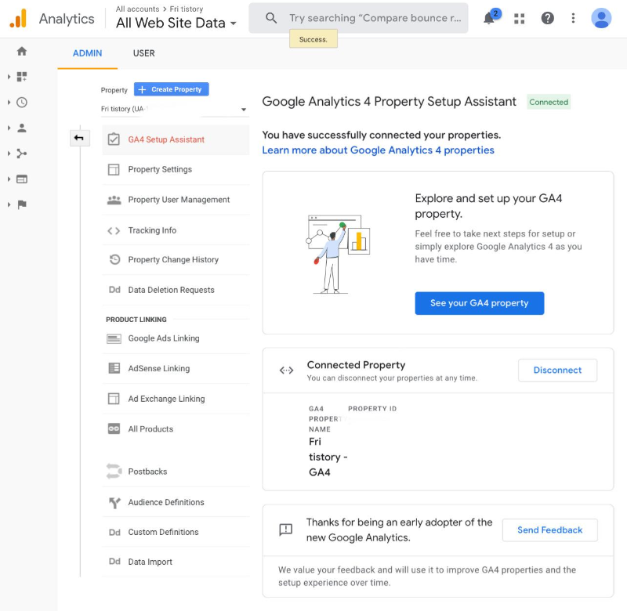
Task: Open the All Web Site Data view selector
Action: [x=176, y=23]
